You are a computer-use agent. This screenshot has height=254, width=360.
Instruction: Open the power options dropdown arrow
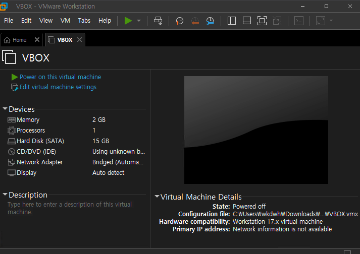pyautogui.click(x=139, y=21)
